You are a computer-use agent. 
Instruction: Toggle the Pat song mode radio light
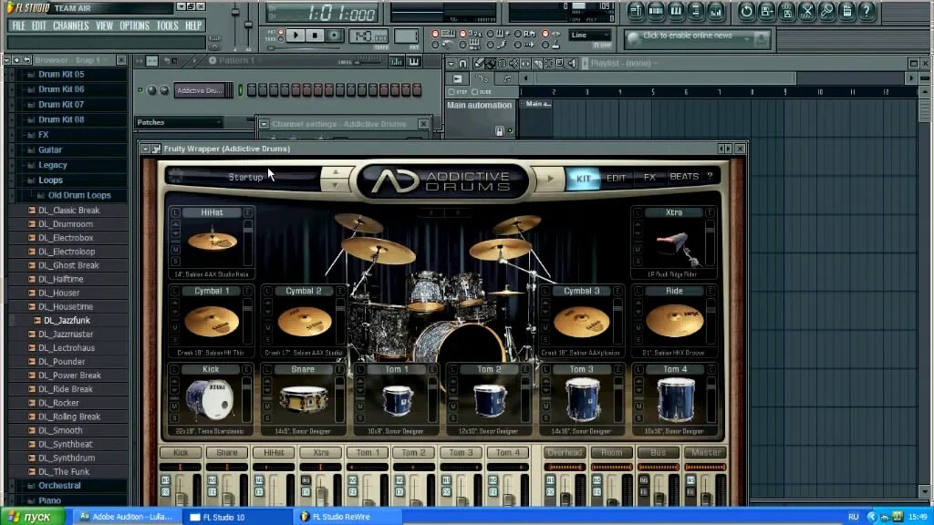coord(281,32)
